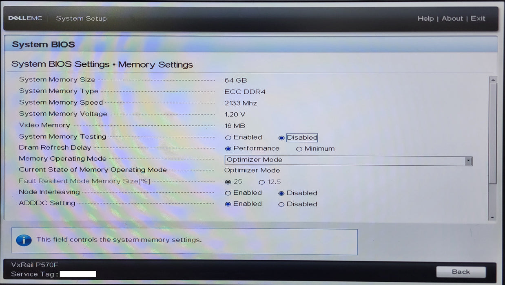
Task: Click the Service Tag label
Action: (35, 274)
